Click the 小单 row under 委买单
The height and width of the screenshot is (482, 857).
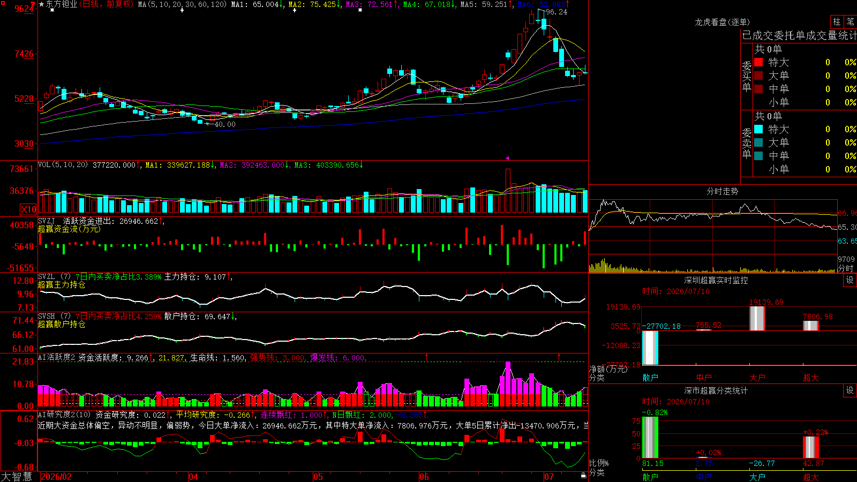[805, 102]
